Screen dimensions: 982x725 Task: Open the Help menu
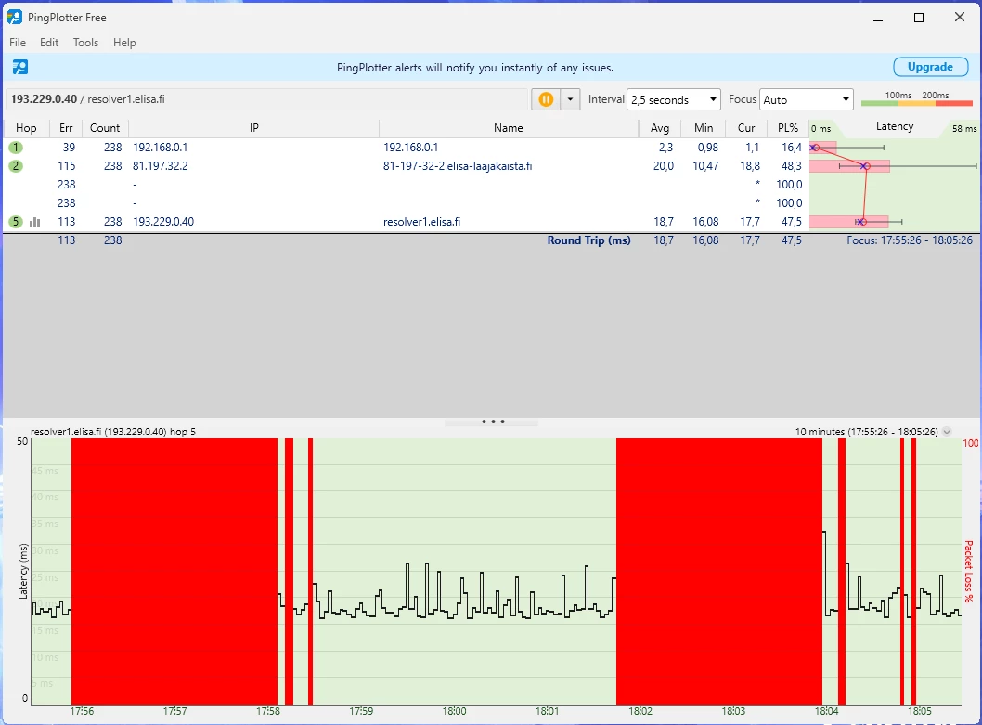(x=124, y=43)
